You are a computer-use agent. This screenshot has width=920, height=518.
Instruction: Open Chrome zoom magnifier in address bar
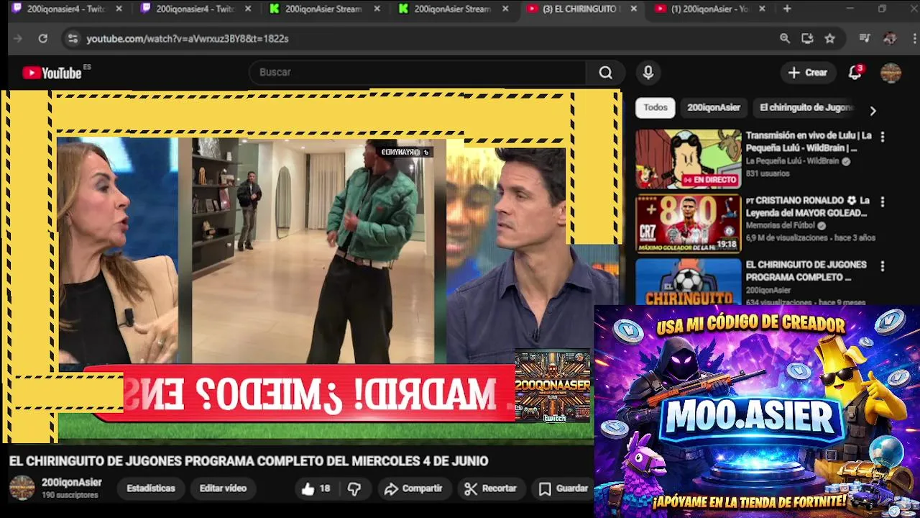[785, 39]
